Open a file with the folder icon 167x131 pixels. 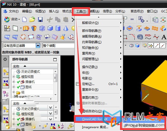pos(32,20)
